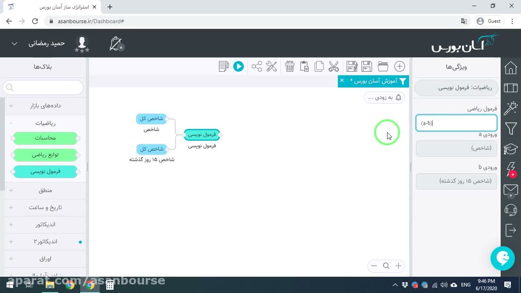Close the آموزش آسان بورس tab
Viewport: 521px width, 293px height.
[342, 80]
